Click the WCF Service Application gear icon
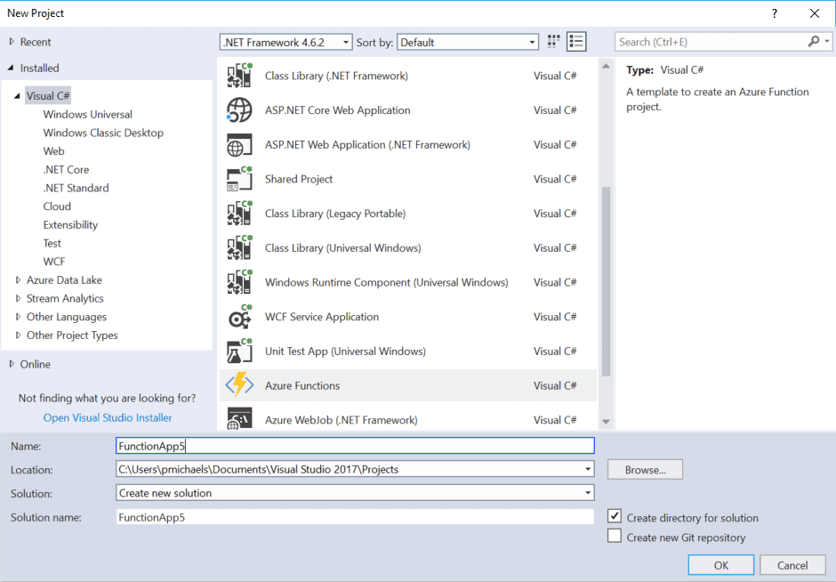The width and height of the screenshot is (836, 582). coord(239,317)
